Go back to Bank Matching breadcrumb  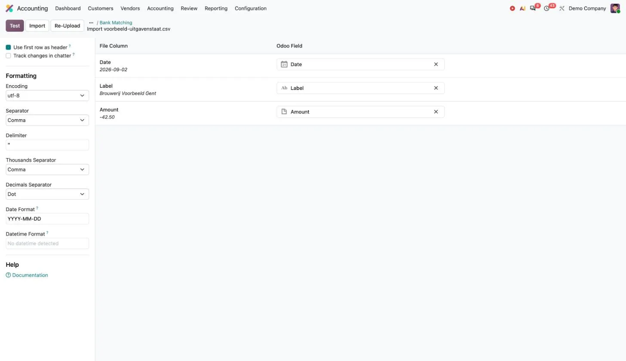click(x=116, y=22)
